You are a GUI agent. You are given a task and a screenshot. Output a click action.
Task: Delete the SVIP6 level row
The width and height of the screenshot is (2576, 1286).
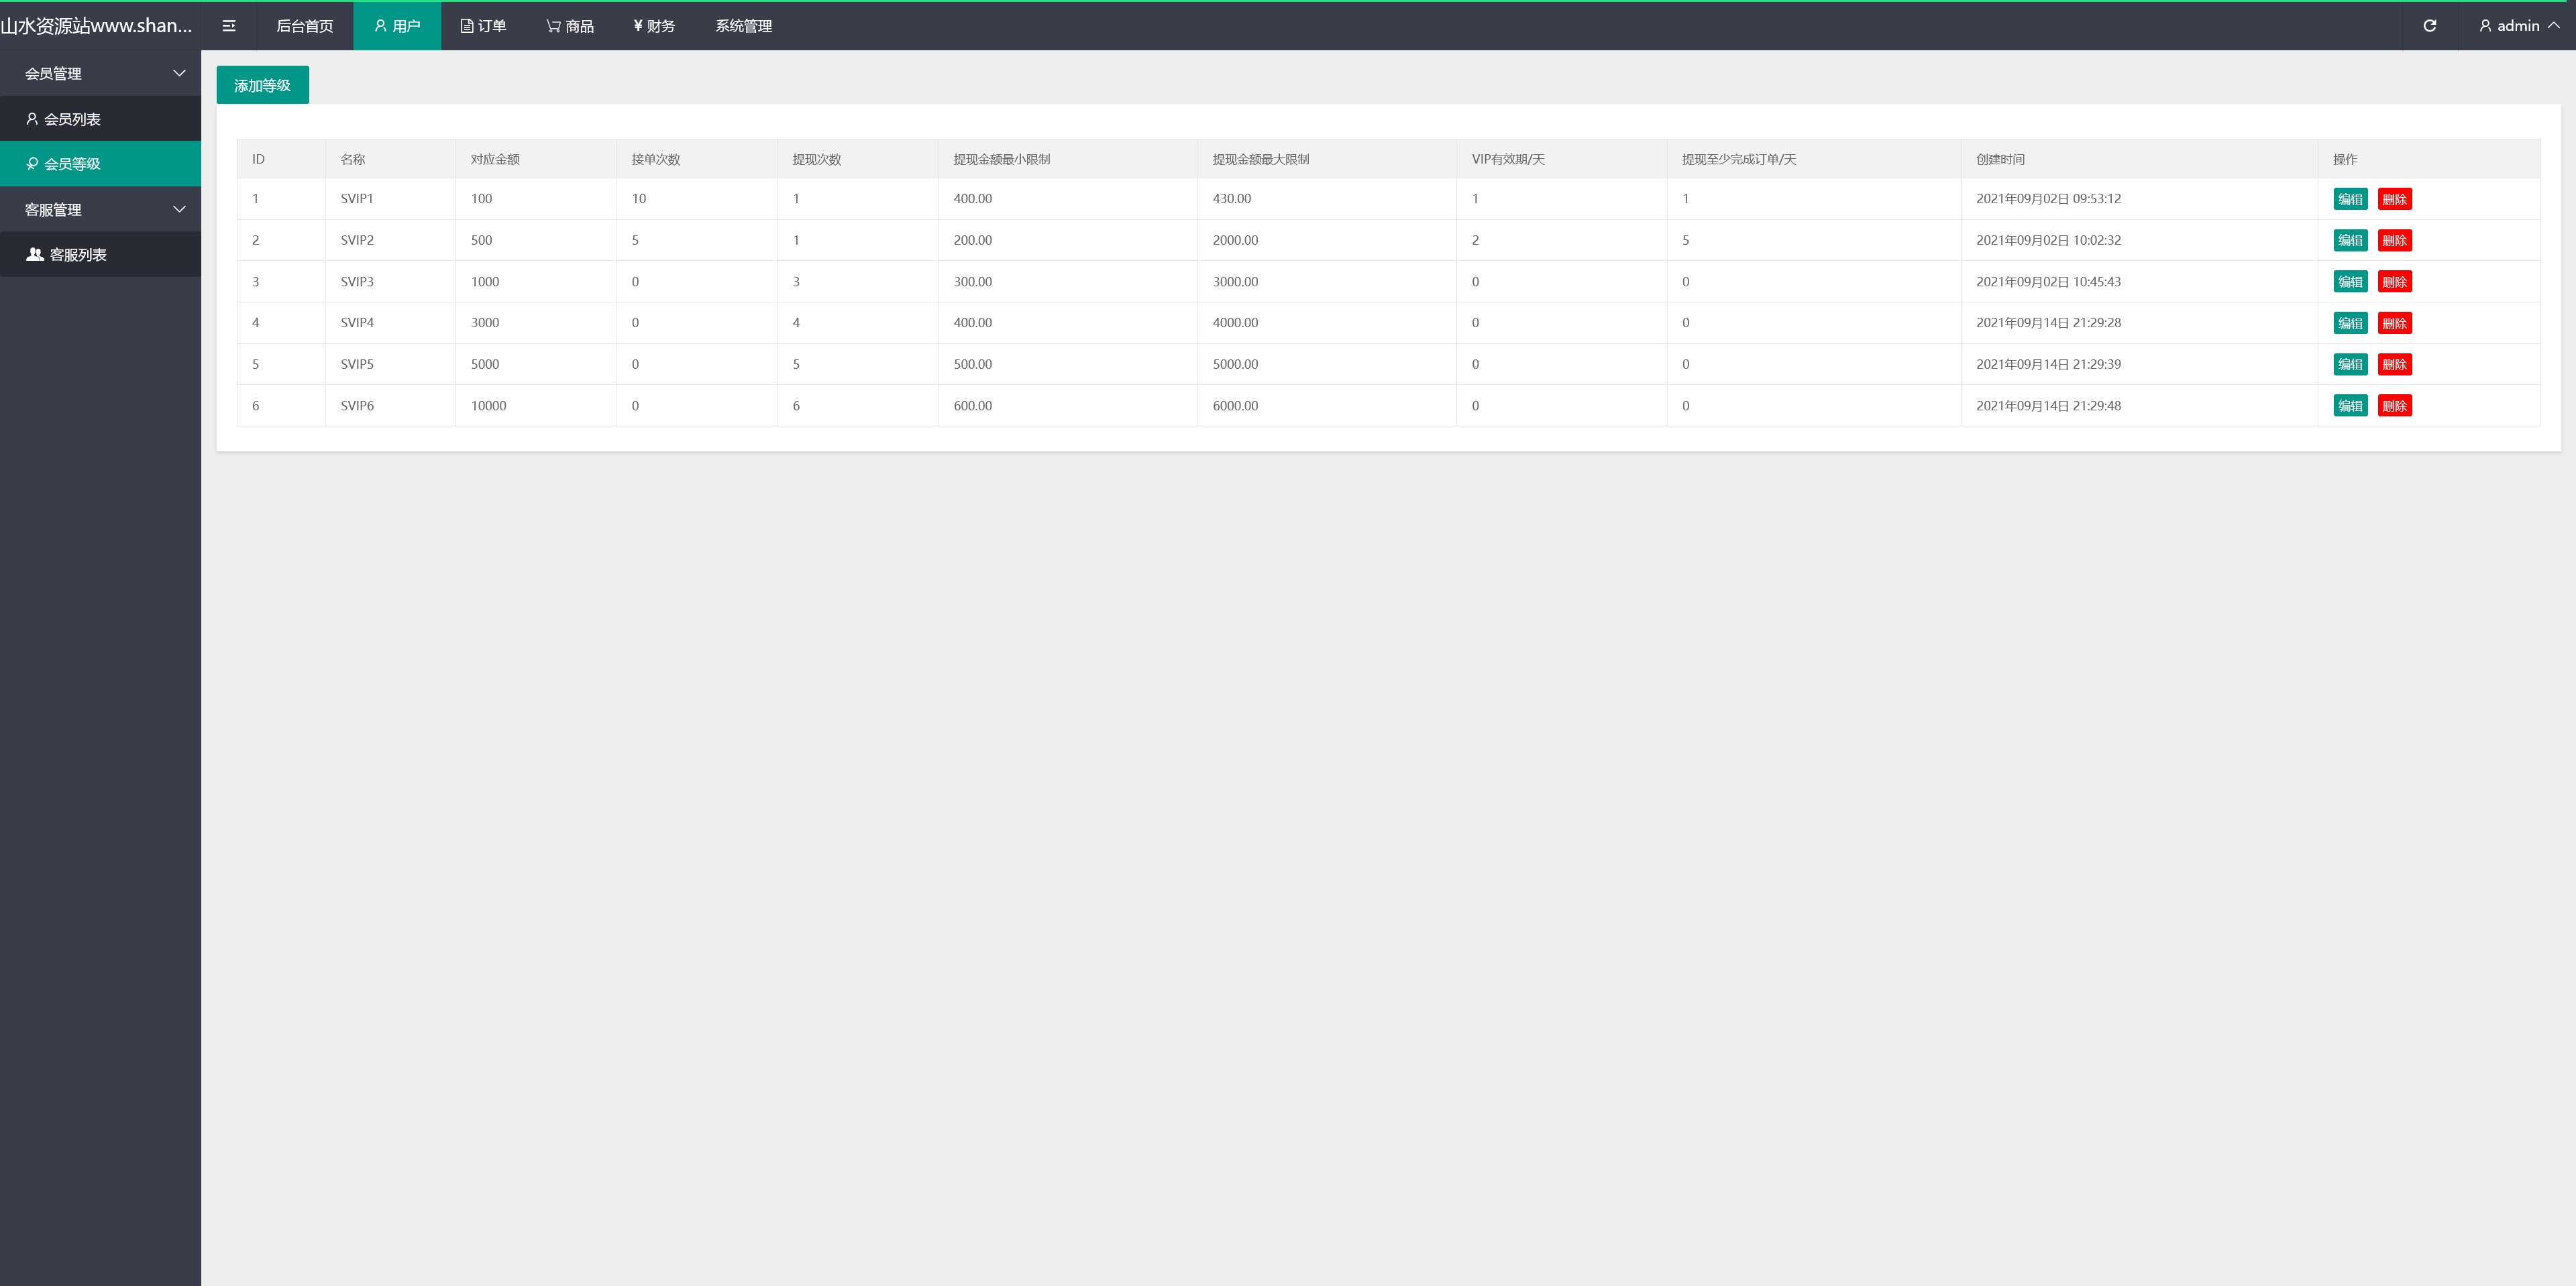click(2394, 406)
